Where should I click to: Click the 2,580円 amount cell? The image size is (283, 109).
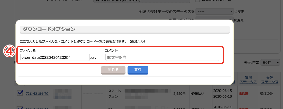(180, 94)
